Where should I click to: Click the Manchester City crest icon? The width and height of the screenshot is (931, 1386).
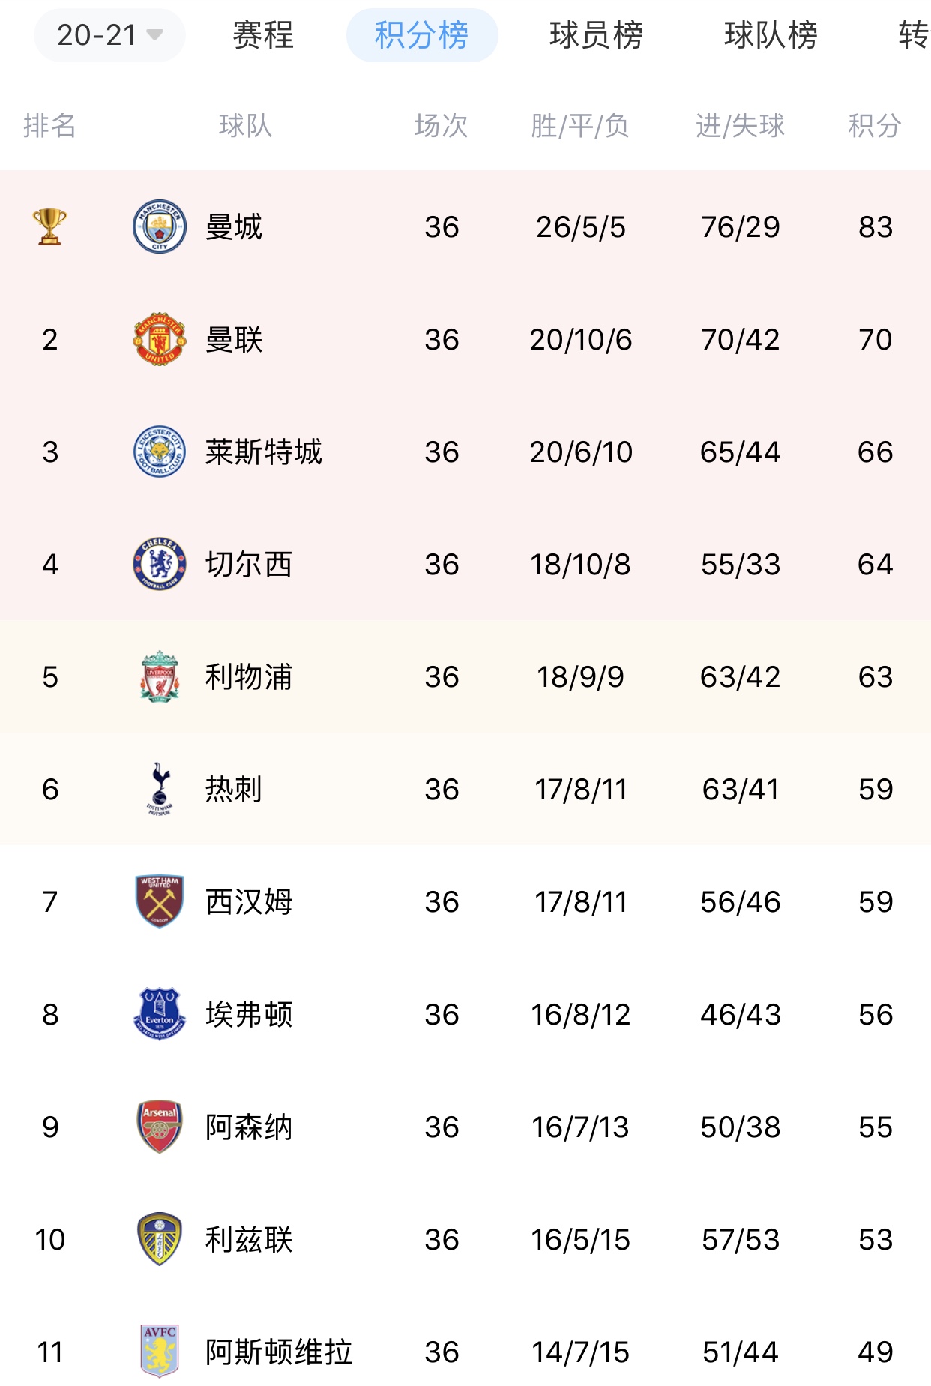[160, 226]
